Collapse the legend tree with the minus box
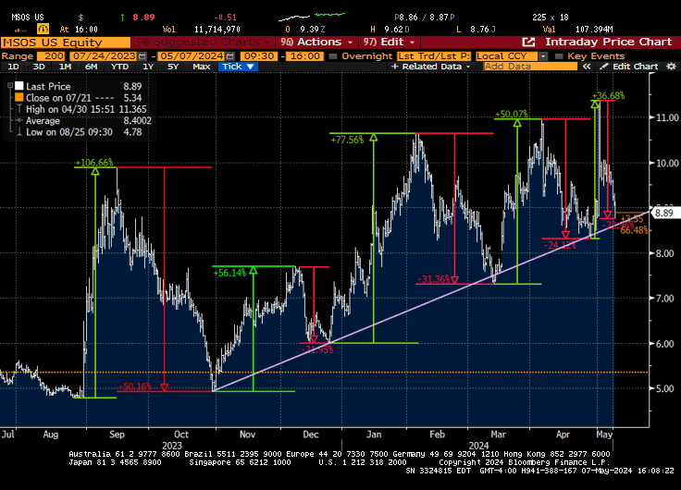Screen dimensions: 681x490 pyautogui.click(x=10, y=86)
